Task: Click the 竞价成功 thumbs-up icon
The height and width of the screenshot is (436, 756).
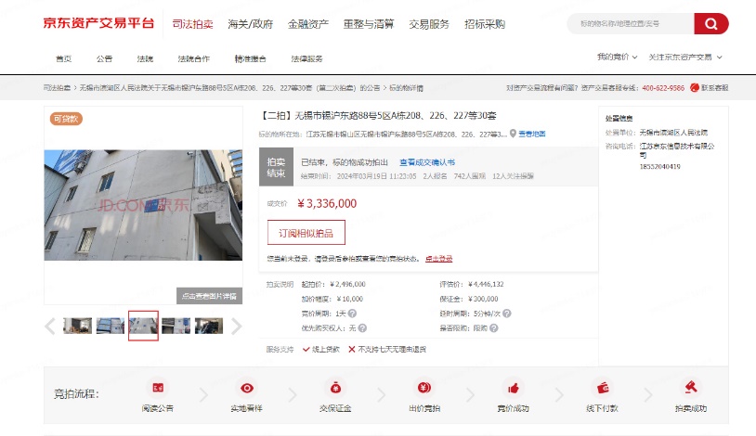Action: (513, 388)
